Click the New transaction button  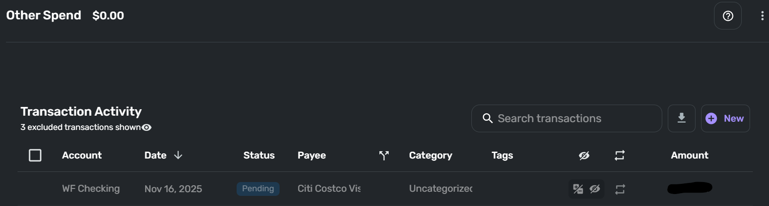point(725,118)
